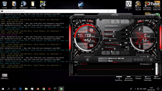Select the WATCH_DOGS 2 desktop icon
The height and width of the screenshot is (91, 162).
(x=129, y=6)
